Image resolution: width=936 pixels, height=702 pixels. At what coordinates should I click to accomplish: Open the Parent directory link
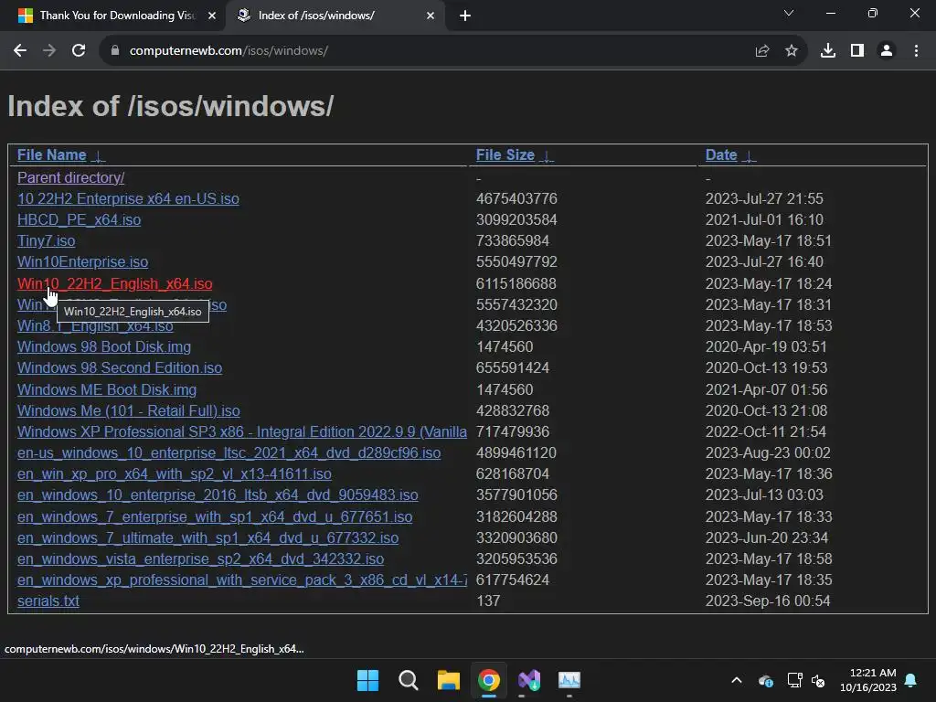[70, 177]
